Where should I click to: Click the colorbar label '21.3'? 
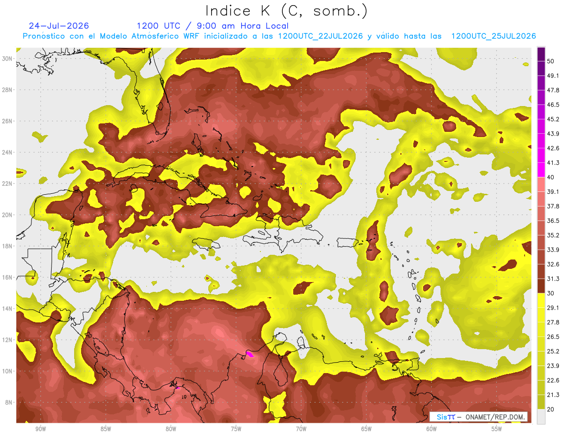553,395
